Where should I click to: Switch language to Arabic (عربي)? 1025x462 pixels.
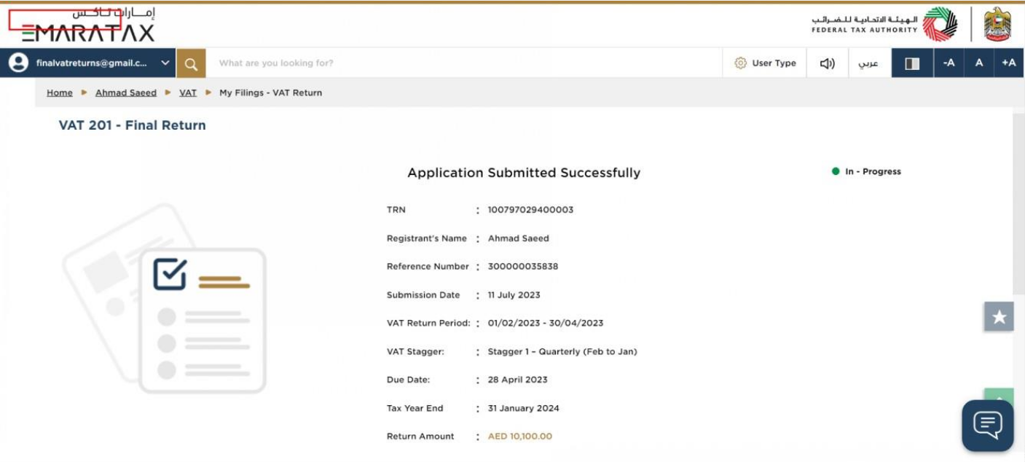(868, 63)
